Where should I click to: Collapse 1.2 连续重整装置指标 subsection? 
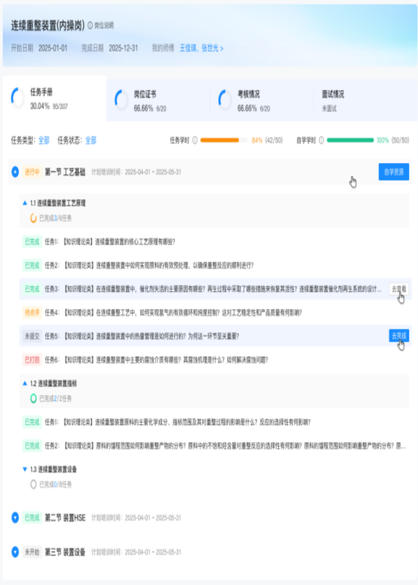coord(25,383)
